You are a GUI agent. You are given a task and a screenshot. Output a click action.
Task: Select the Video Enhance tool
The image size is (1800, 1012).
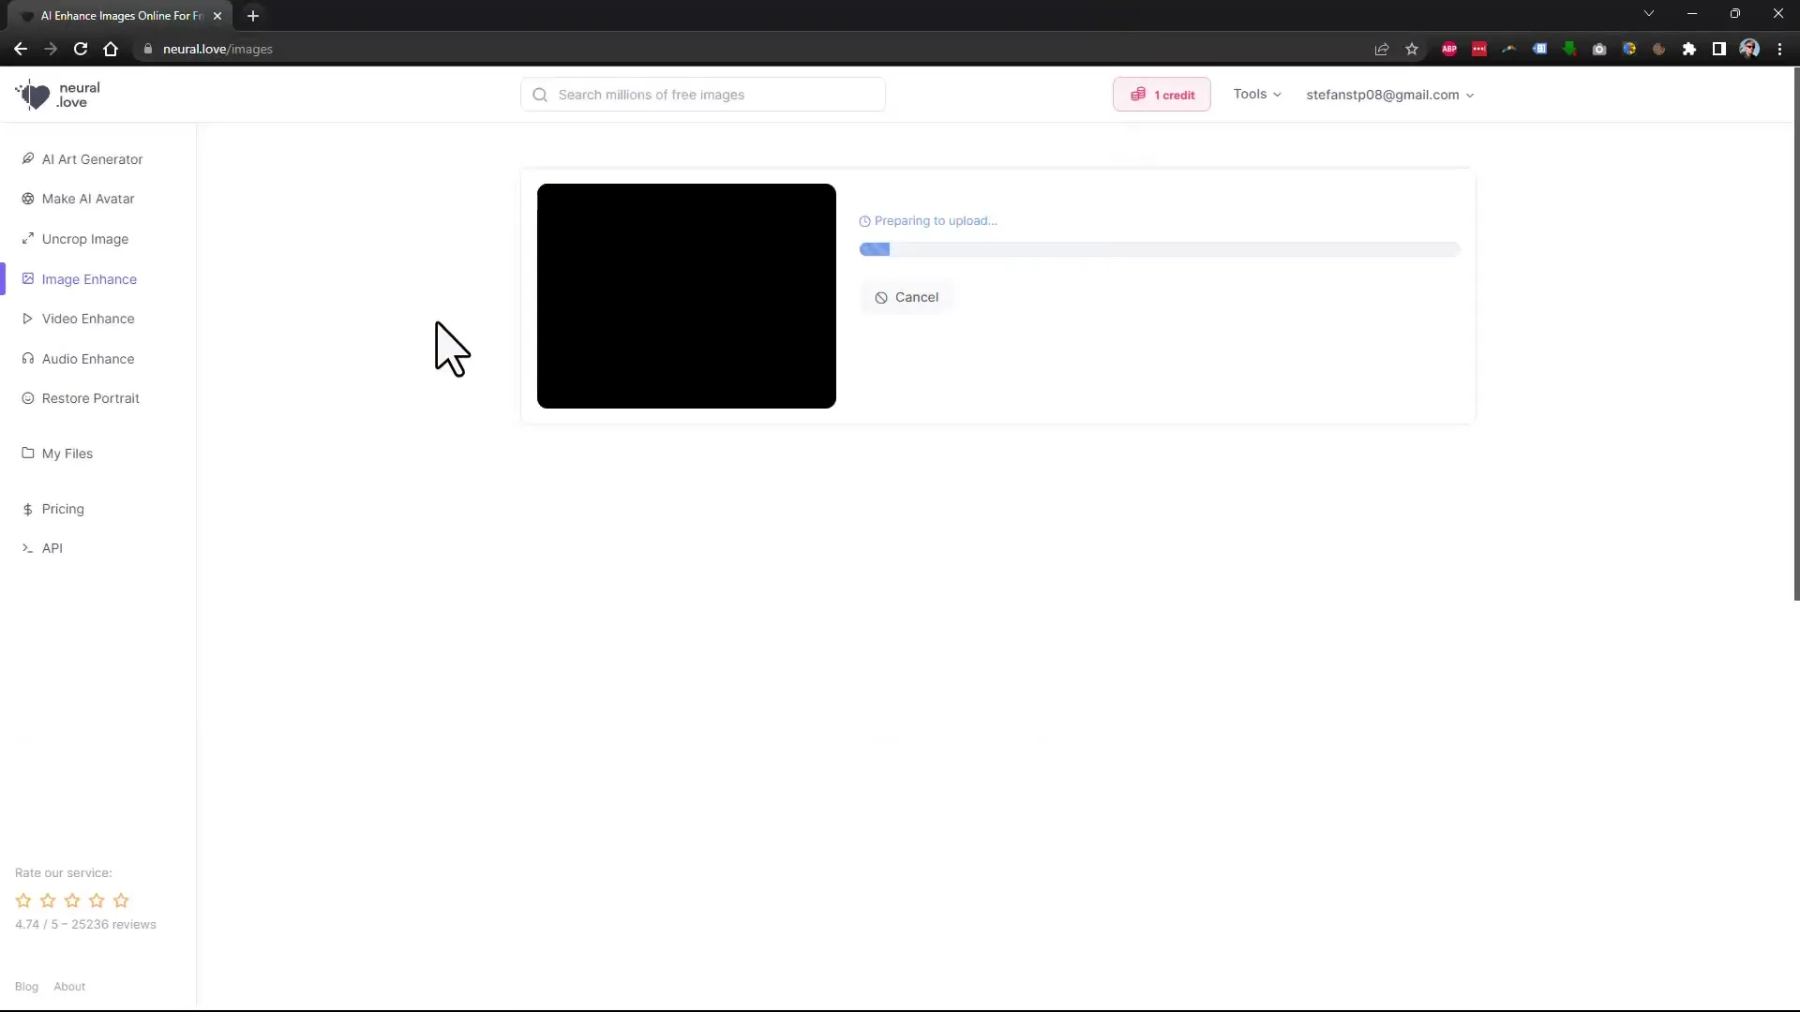coord(88,319)
